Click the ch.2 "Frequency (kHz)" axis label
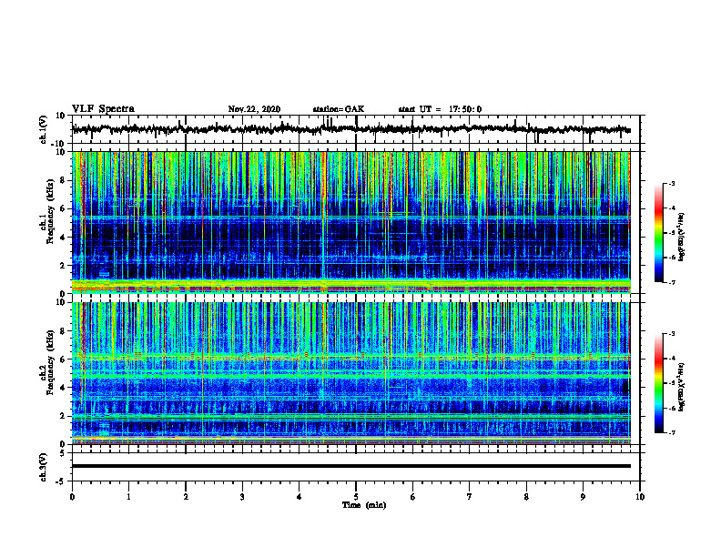The width and height of the screenshot is (721, 557). (50, 362)
